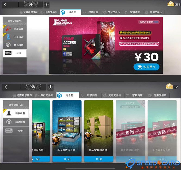This screenshot has height=170, width=181.
Task: Click 购买月卡 purchase button
Action: point(146,67)
